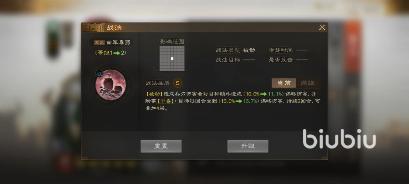Click the 影响范围 grid thumbnail
This screenshot has height=184, width=409.
[172, 58]
